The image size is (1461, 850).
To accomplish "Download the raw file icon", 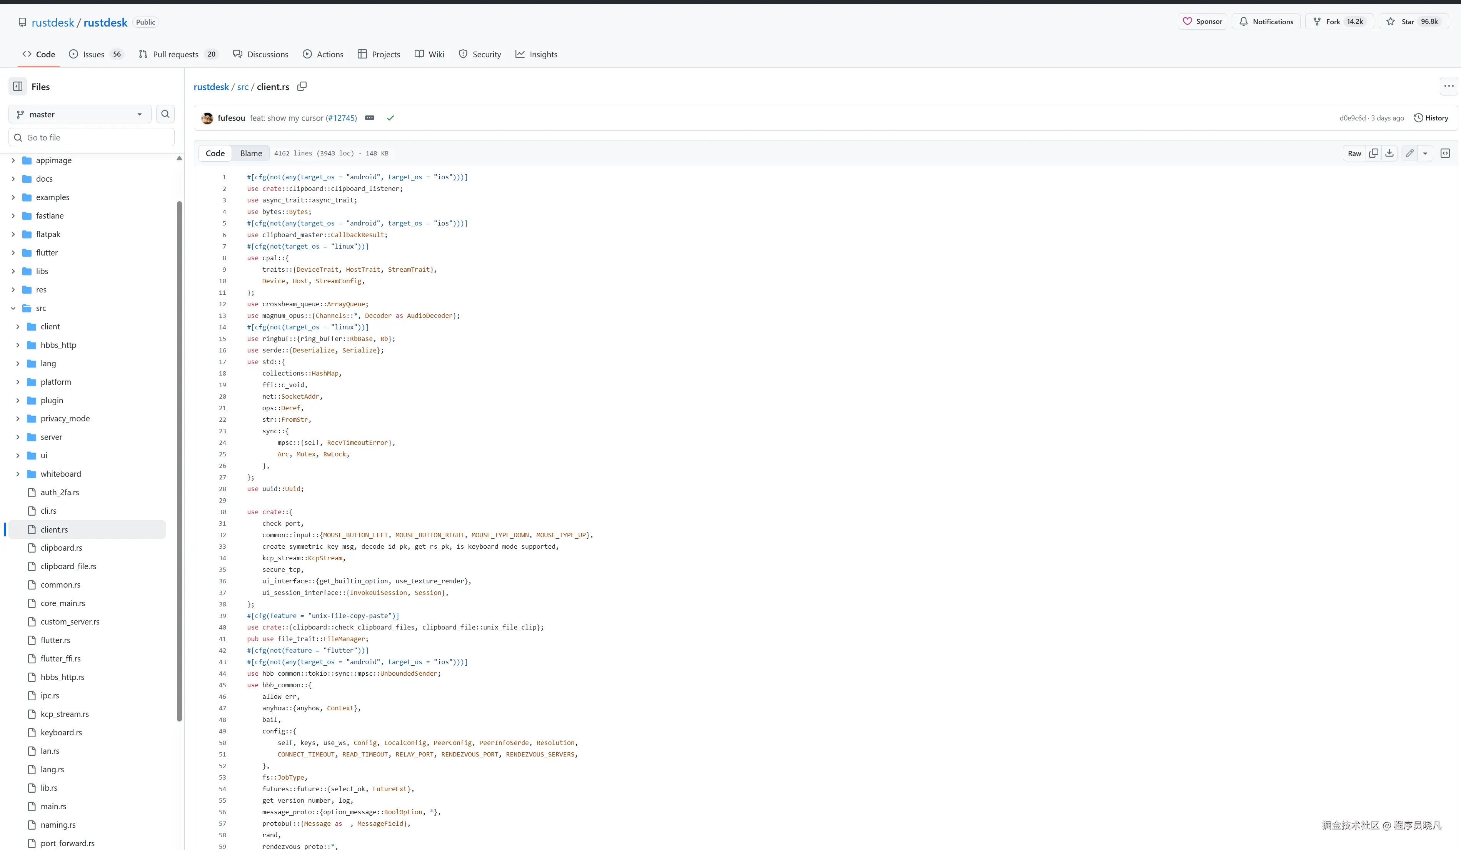I will coord(1390,153).
